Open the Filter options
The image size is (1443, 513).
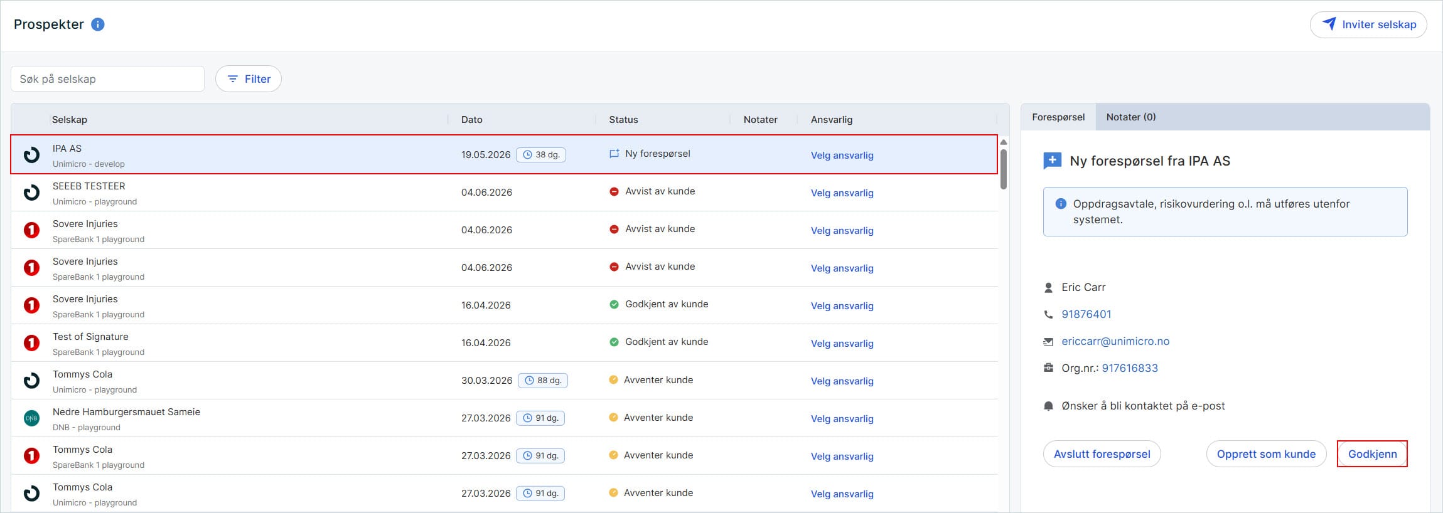[x=249, y=79]
